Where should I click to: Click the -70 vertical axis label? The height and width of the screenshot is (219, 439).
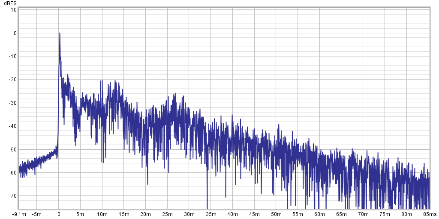[13, 196]
